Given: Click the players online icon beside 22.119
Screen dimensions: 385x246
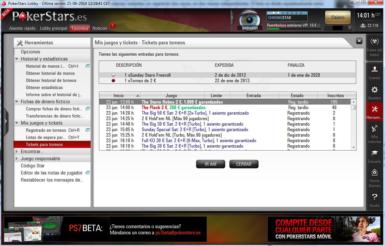Looking at the screenshot, I should (x=363, y=25).
